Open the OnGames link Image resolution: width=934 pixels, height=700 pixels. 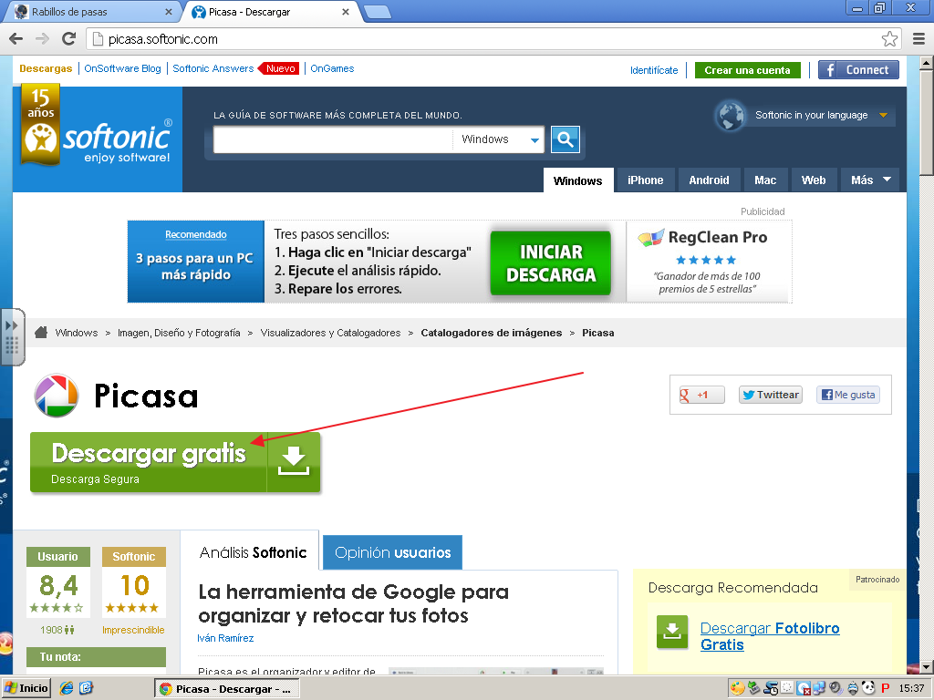(332, 68)
